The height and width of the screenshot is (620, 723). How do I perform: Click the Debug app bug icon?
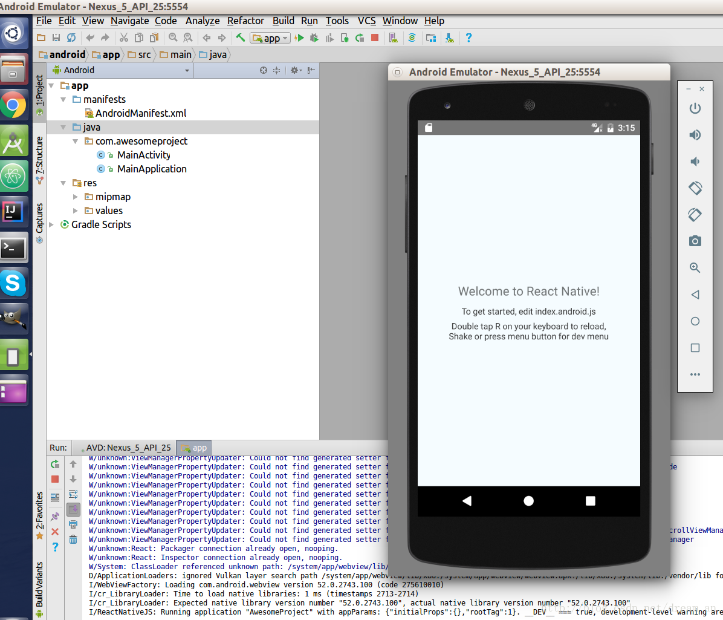click(x=314, y=38)
